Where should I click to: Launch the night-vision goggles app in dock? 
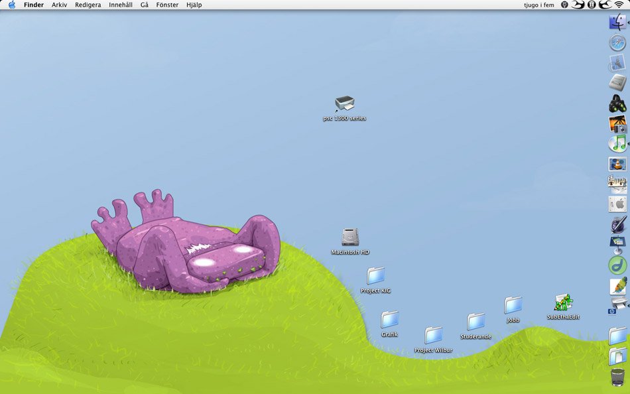tap(617, 103)
